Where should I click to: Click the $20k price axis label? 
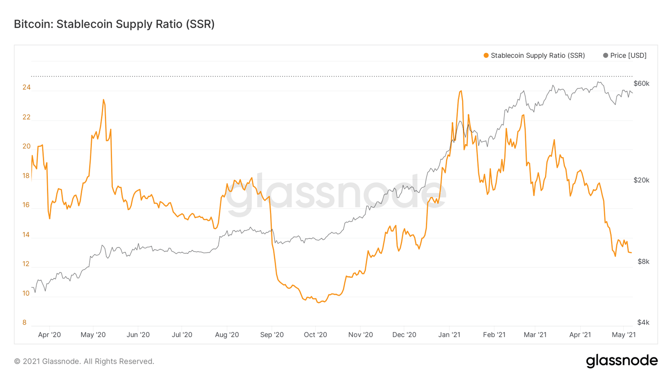click(x=641, y=180)
